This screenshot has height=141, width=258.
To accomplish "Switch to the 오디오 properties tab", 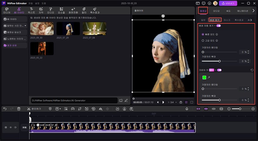I will coord(216,11).
